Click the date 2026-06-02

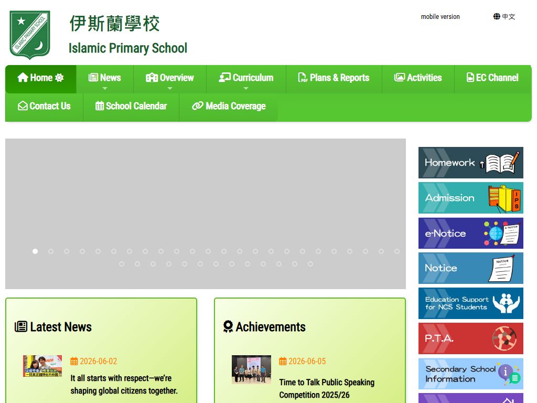click(98, 361)
